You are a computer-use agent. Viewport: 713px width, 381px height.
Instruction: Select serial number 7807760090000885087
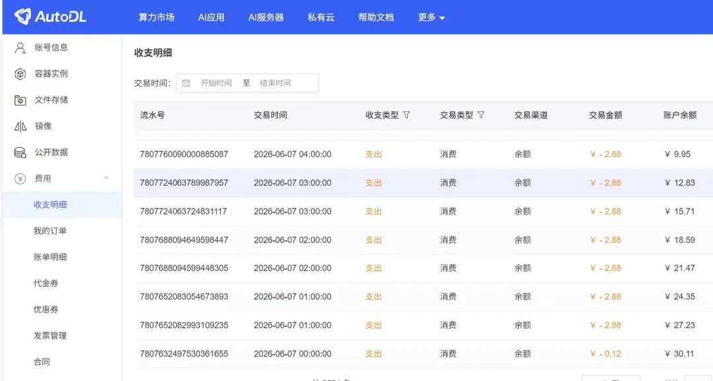[184, 154]
